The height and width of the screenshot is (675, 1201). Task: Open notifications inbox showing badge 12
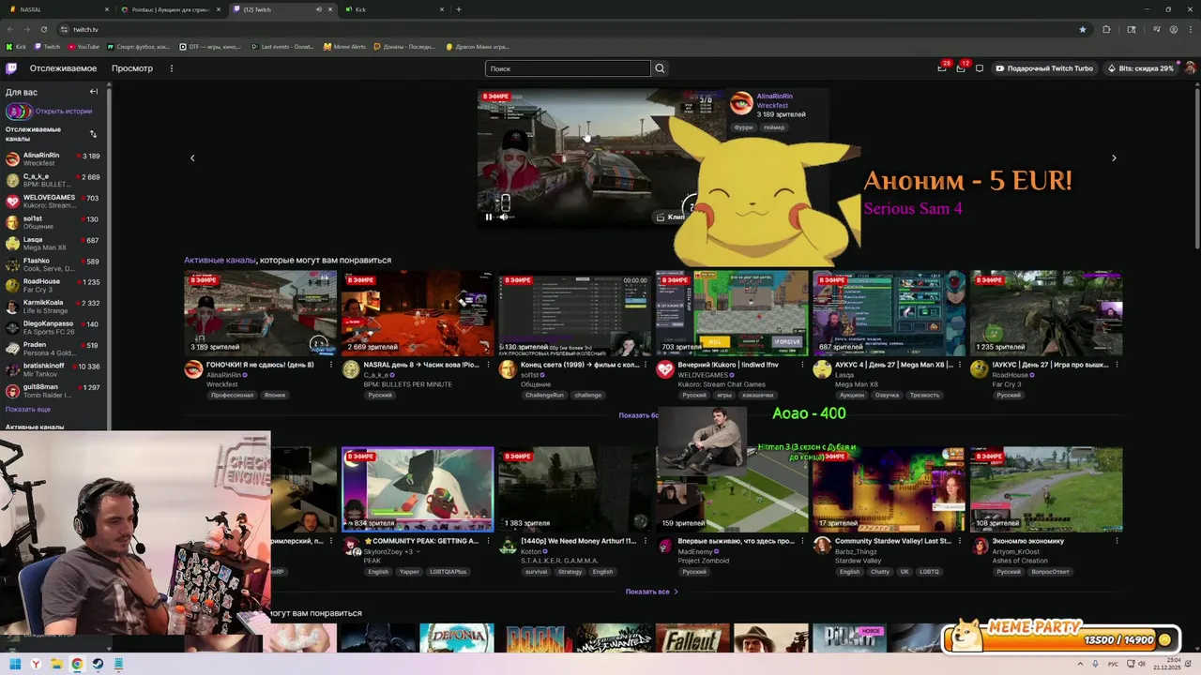961,68
